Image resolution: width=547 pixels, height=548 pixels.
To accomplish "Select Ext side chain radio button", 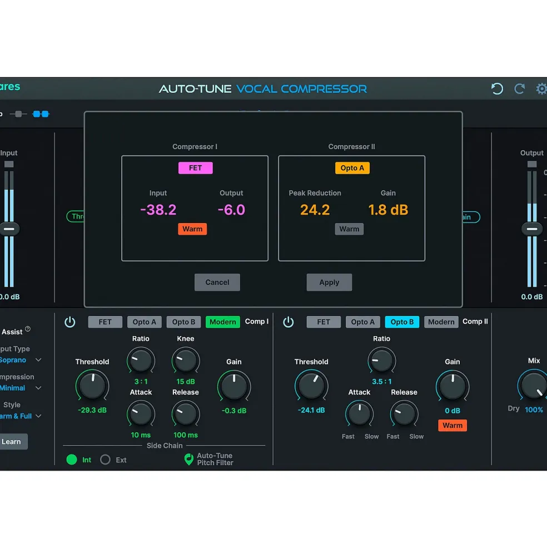I will tap(105, 460).
